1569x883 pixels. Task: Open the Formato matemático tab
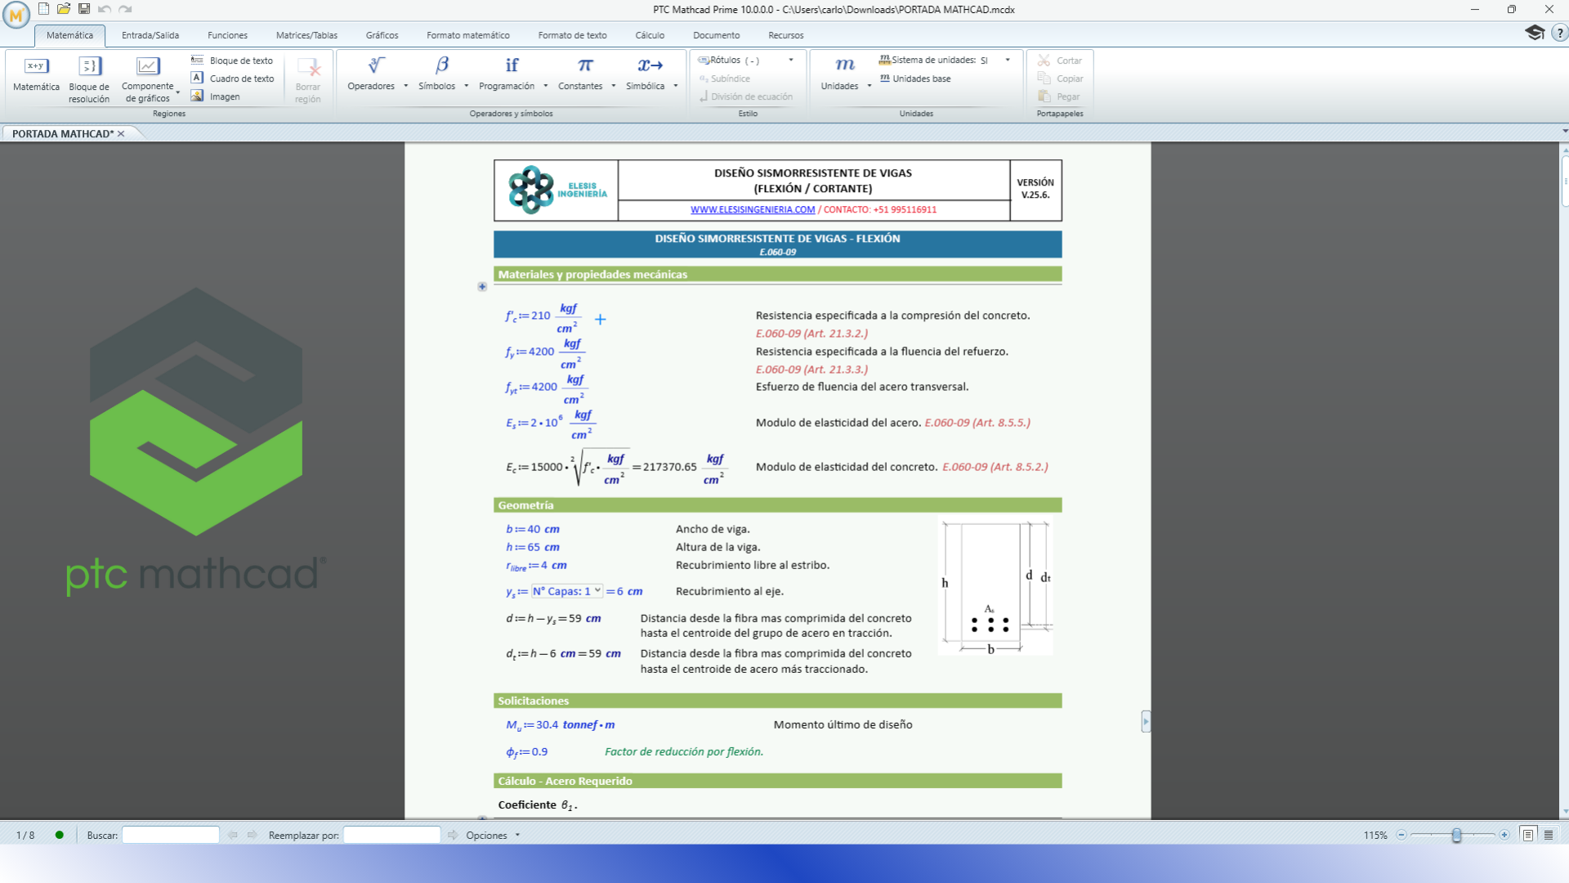click(467, 35)
